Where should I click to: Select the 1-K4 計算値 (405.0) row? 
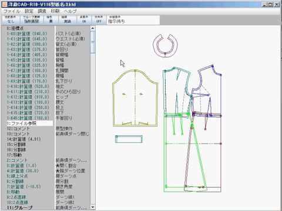(27, 55)
